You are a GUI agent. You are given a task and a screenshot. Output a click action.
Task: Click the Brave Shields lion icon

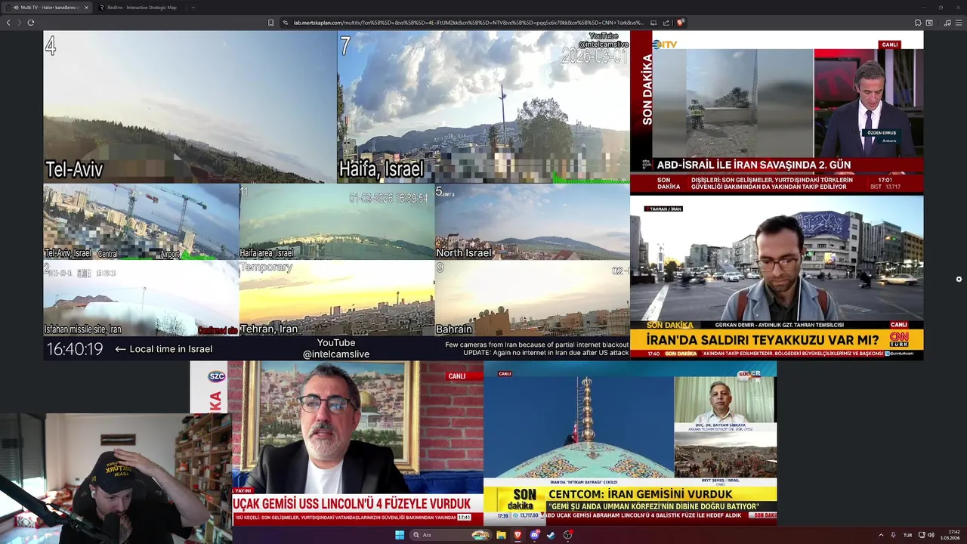tap(681, 23)
